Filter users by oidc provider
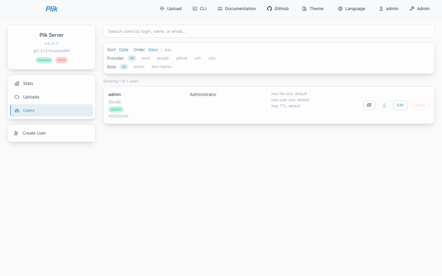 click(212, 58)
